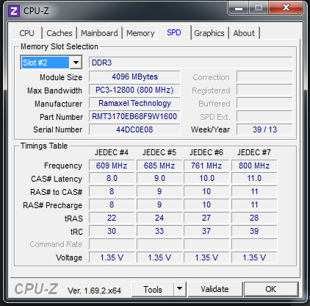Close the CPU-Z window
This screenshot has width=310, height=306.
coord(286,8)
